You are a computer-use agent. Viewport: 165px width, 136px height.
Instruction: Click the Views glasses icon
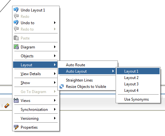pos(16,100)
